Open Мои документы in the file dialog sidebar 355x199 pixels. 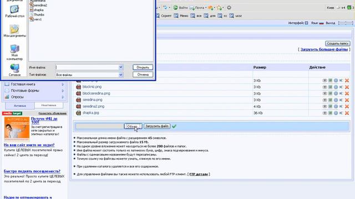click(x=14, y=31)
